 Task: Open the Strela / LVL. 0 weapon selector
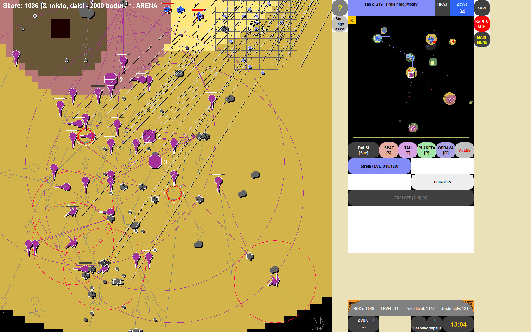click(x=379, y=166)
